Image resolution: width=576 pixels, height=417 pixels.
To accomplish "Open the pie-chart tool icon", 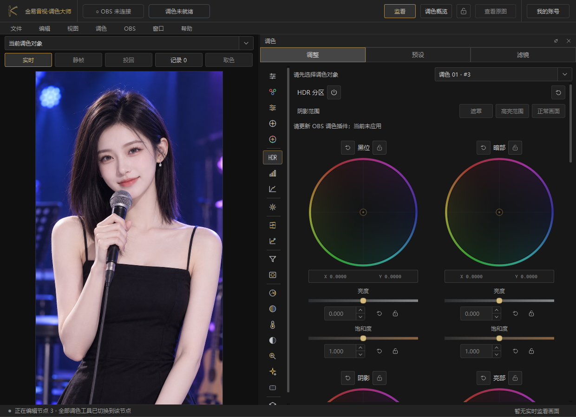I will click(273, 293).
